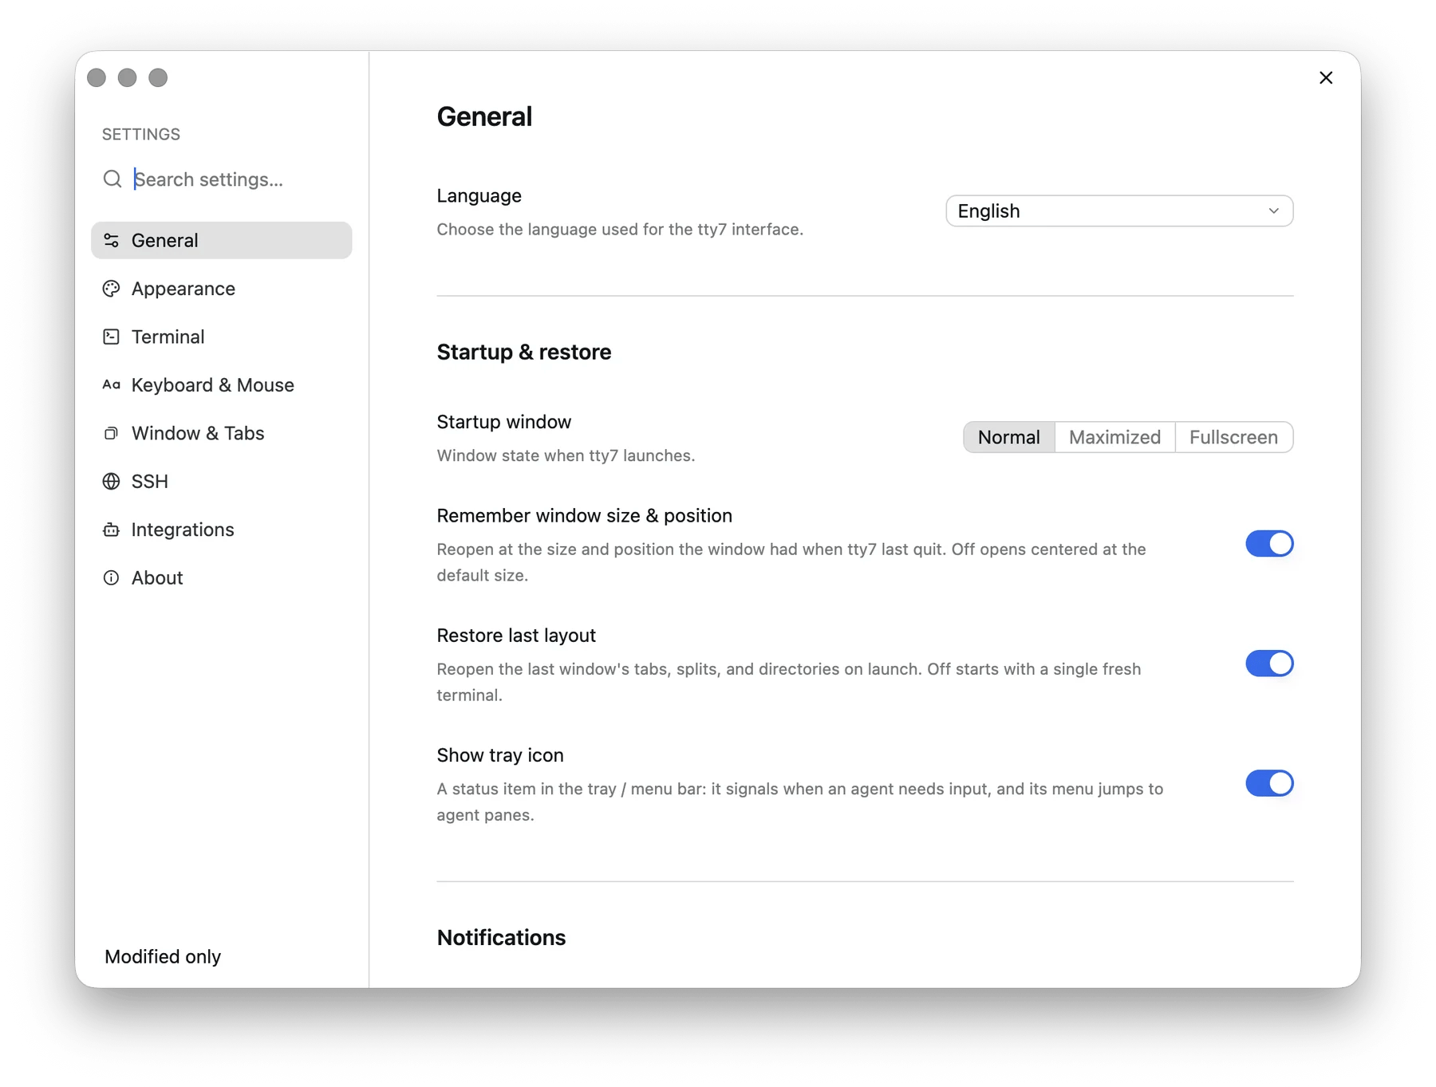Disable Remember window size & position

pyautogui.click(x=1269, y=544)
